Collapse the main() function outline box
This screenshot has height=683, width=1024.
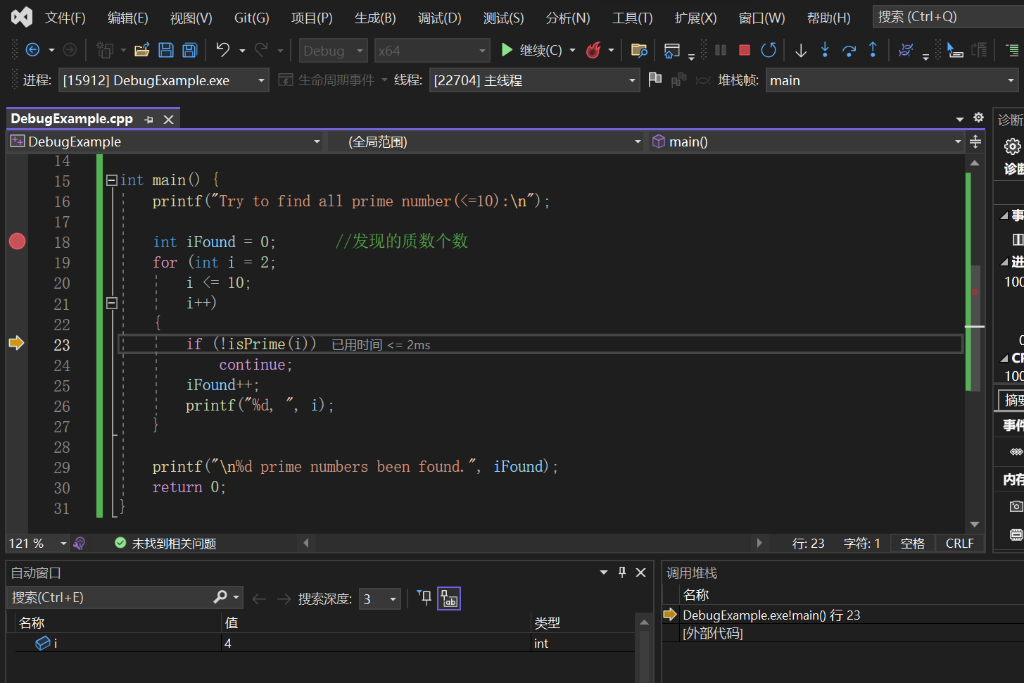(111, 180)
